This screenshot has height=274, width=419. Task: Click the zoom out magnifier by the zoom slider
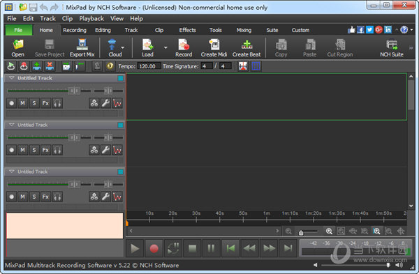[288, 231]
